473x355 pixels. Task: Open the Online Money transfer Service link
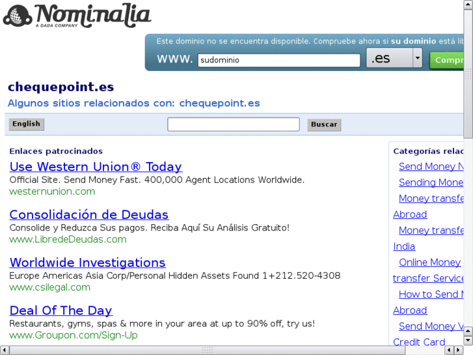point(429,270)
